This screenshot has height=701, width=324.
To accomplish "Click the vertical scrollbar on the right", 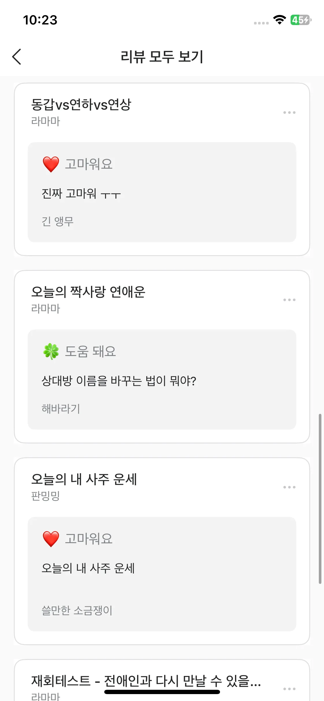I will coord(320,498).
